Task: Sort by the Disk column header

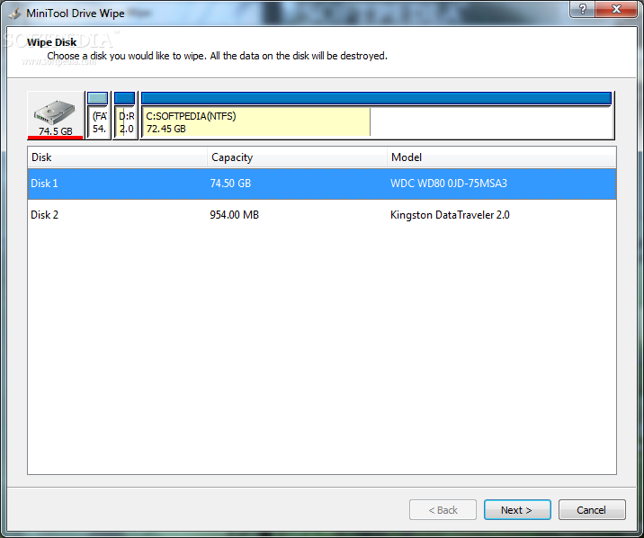Action: click(118, 157)
